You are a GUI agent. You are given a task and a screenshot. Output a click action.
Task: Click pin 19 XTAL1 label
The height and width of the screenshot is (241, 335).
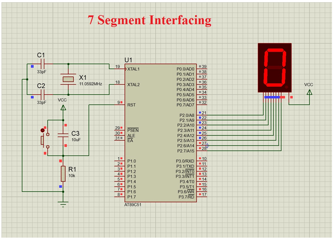tap(133, 69)
